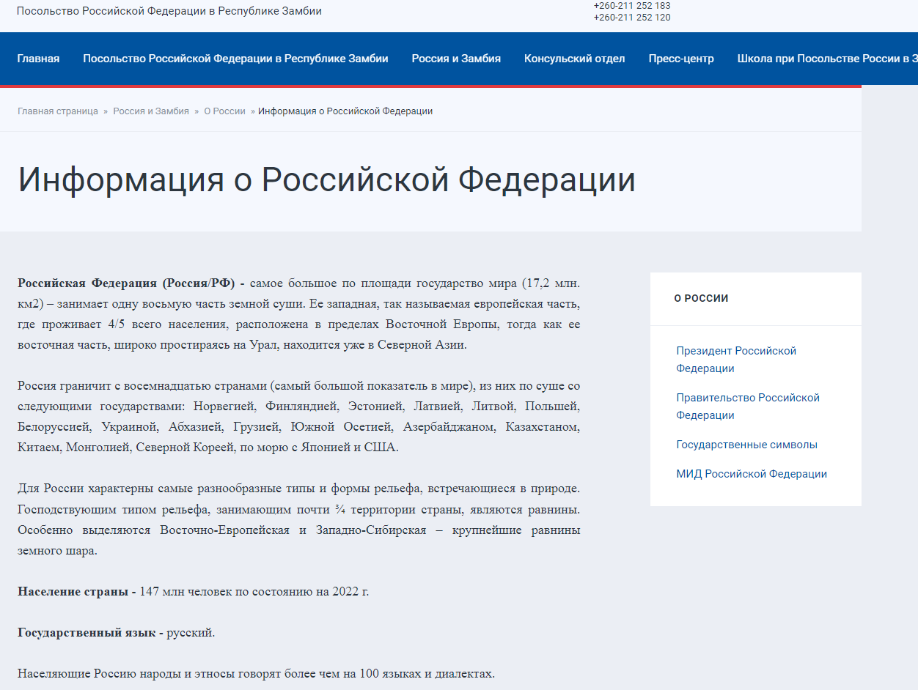Viewport: 918px width, 690px height.
Task: Open the Президент Российской Федерации sidebar link
Action: 735,360
